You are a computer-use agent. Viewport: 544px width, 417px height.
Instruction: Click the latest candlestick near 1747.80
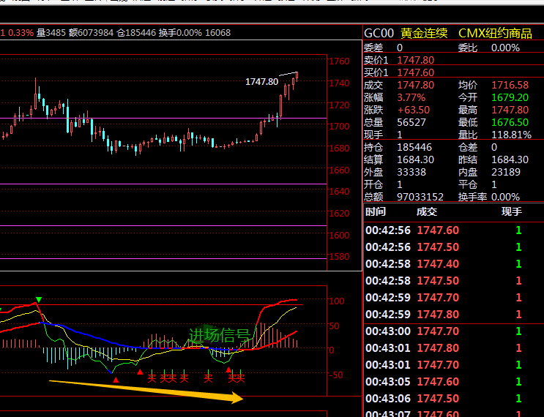pos(297,76)
